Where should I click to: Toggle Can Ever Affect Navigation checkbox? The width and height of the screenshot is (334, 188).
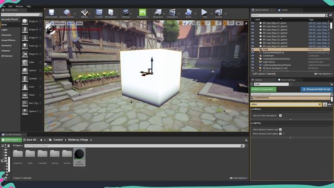280,115
